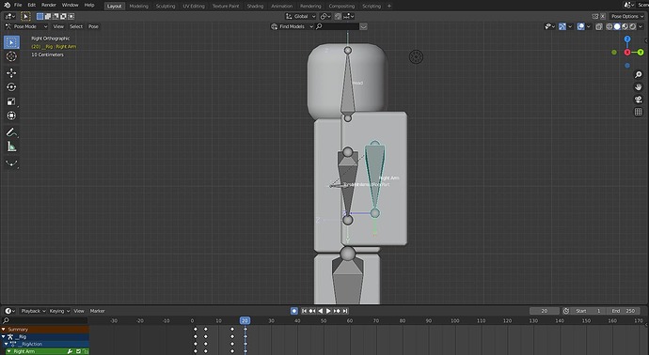Image resolution: width=649 pixels, height=355 pixels.
Task: Collapse the Right Arm channel group
Action: pos(8,351)
